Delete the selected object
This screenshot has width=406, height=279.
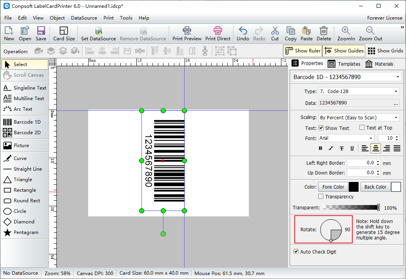(324, 34)
